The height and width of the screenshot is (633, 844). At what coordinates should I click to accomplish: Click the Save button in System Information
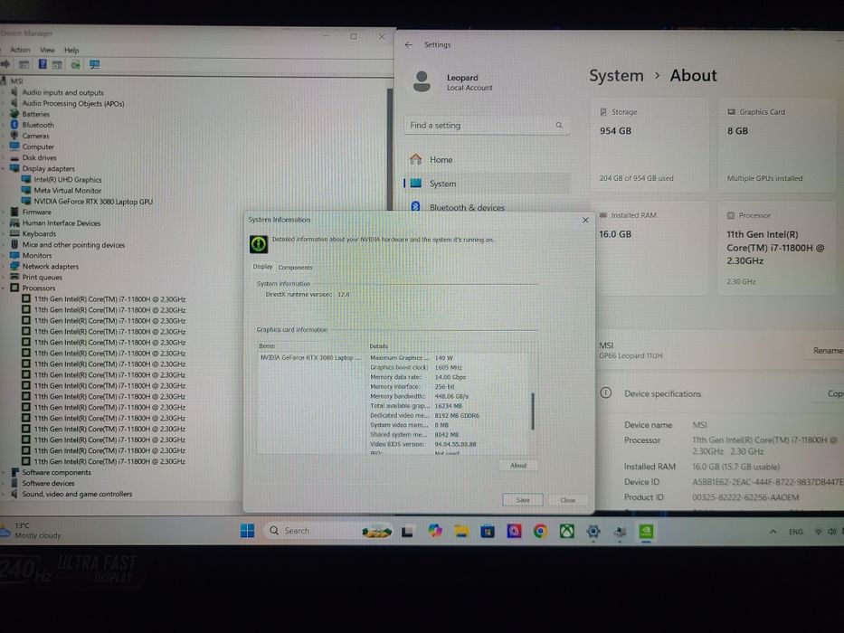[x=523, y=500]
